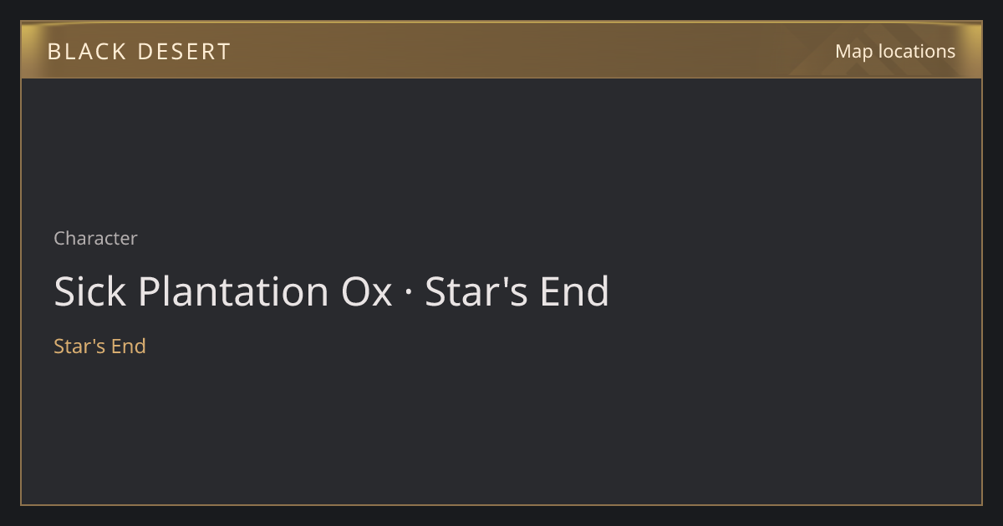Screen dimensions: 1003x526
Task: Open the Map locations link
Action: (x=895, y=51)
